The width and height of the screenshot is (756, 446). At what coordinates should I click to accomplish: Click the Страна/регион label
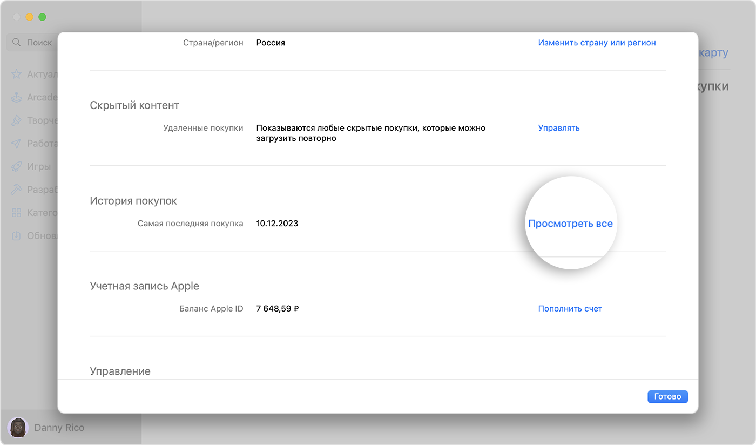point(213,43)
